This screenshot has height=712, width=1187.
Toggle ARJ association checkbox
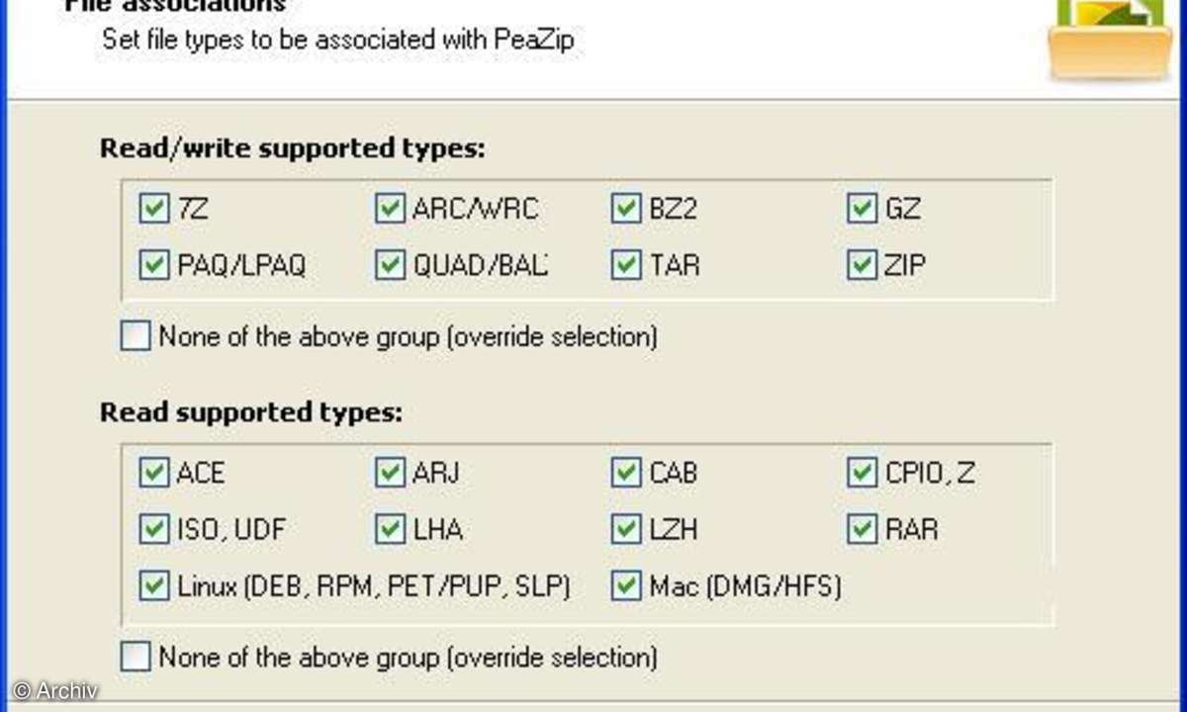390,473
